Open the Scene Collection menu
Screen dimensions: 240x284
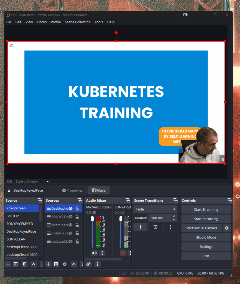pyautogui.click(x=78, y=22)
